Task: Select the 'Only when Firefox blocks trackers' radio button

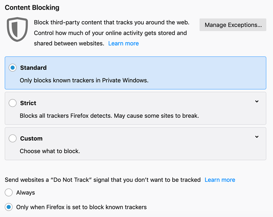Action: coord(9,207)
